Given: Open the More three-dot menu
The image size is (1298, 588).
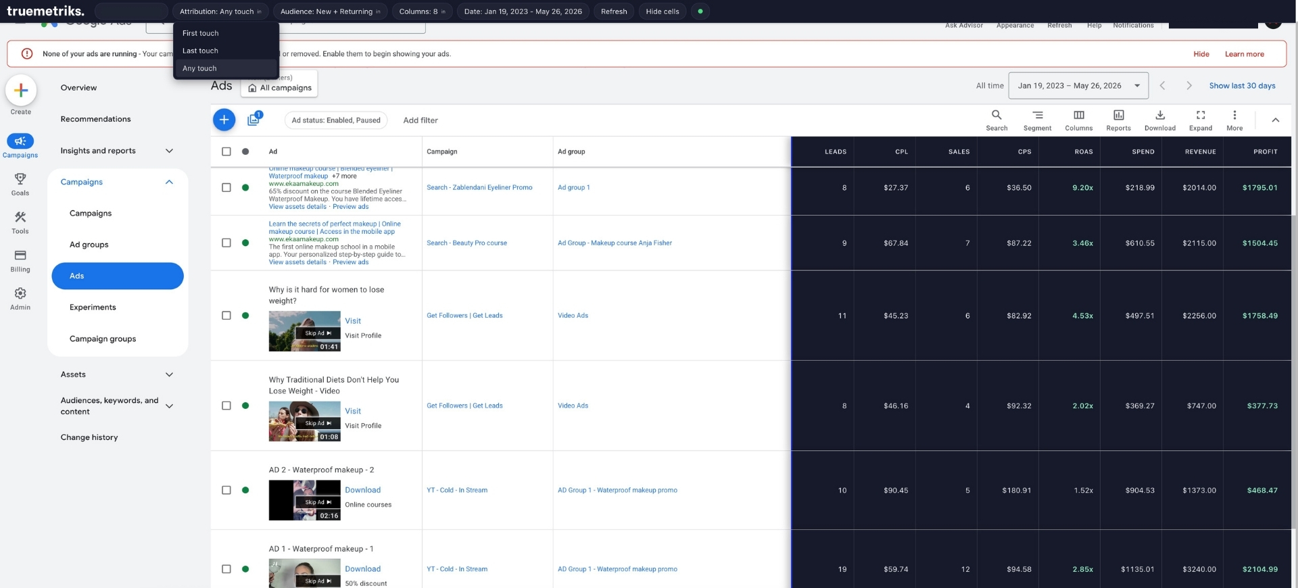Looking at the screenshot, I should click(x=1234, y=115).
